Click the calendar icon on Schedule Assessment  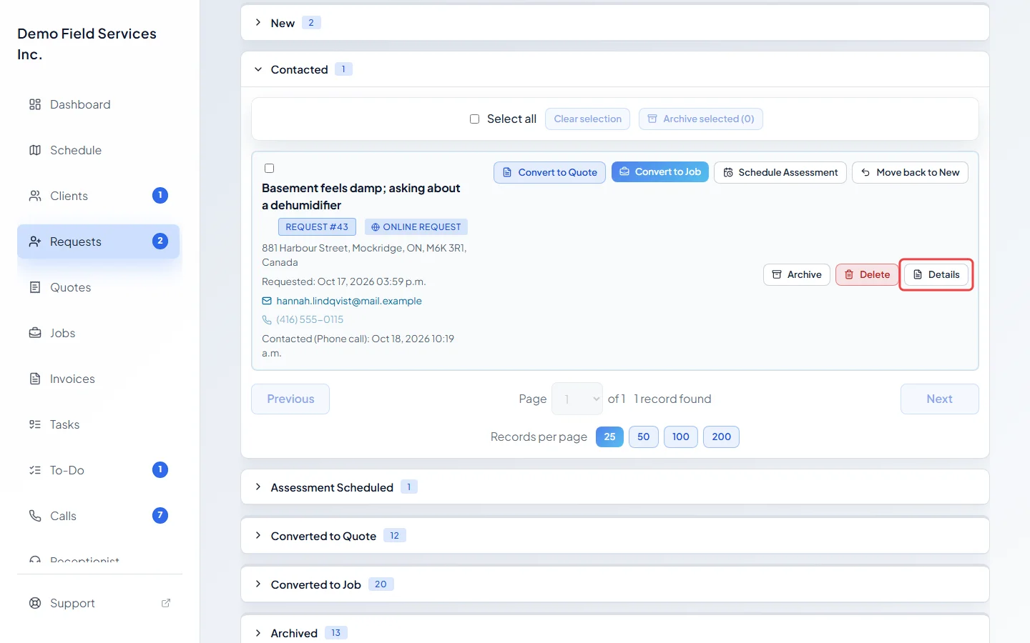(728, 172)
